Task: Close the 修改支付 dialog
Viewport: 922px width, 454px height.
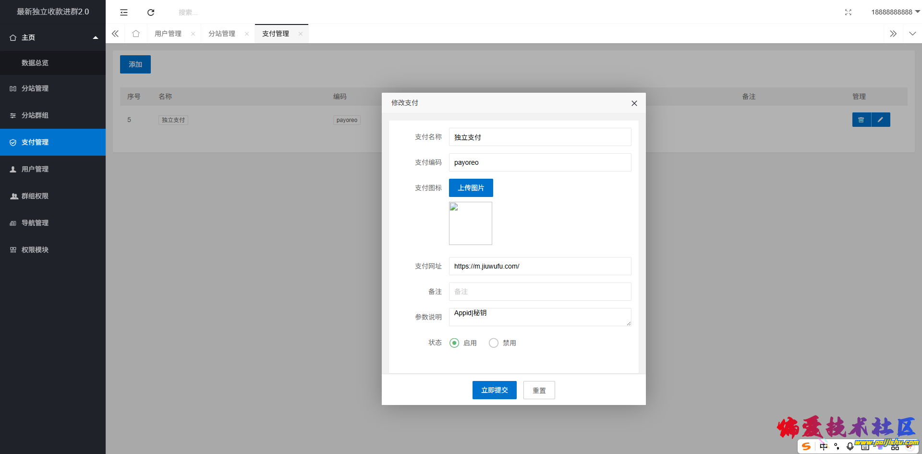Action: (x=634, y=103)
